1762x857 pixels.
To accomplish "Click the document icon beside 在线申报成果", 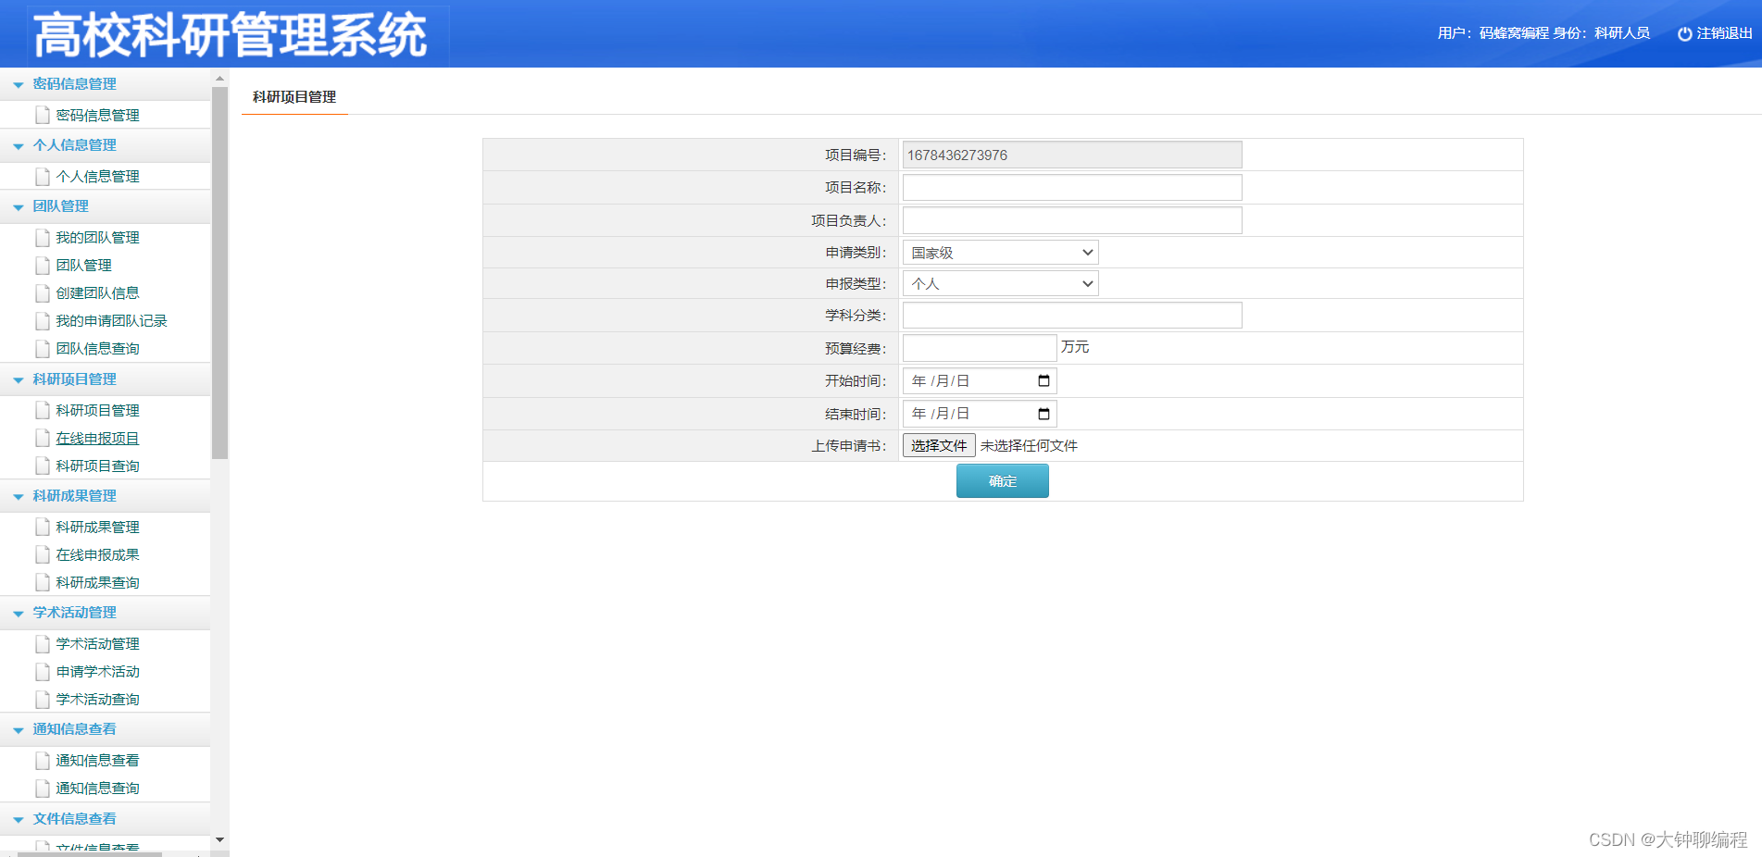I will coord(43,554).
